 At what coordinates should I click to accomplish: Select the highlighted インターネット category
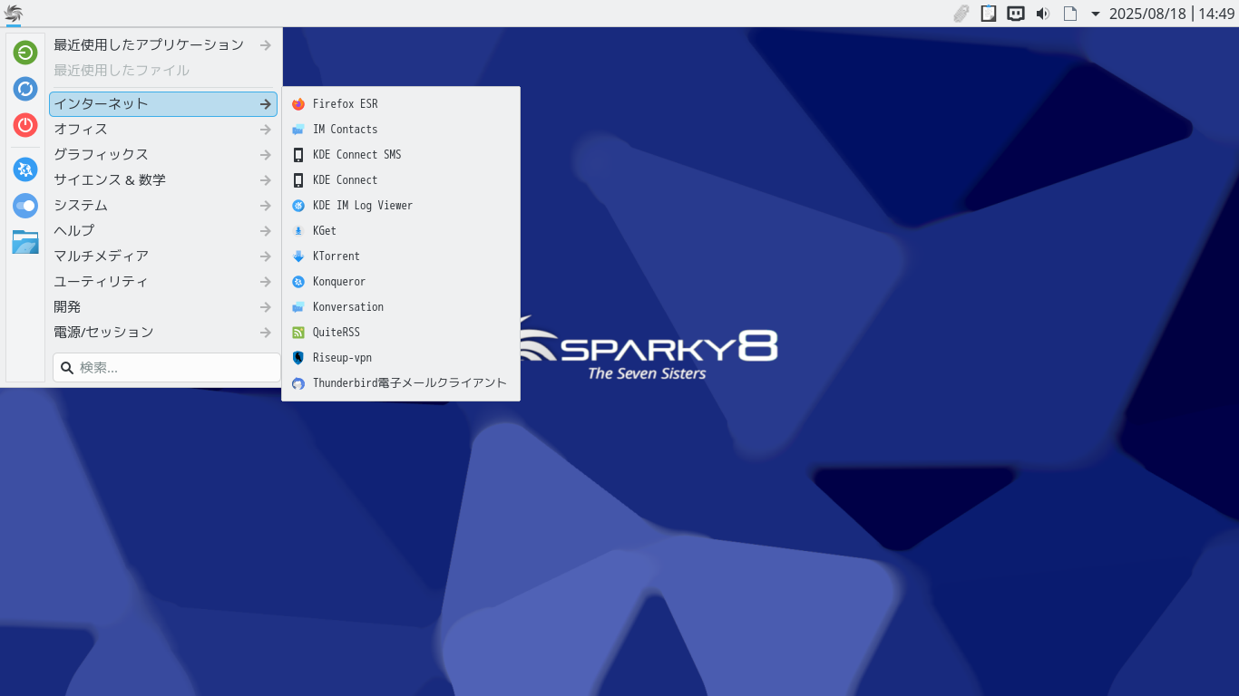(x=163, y=104)
